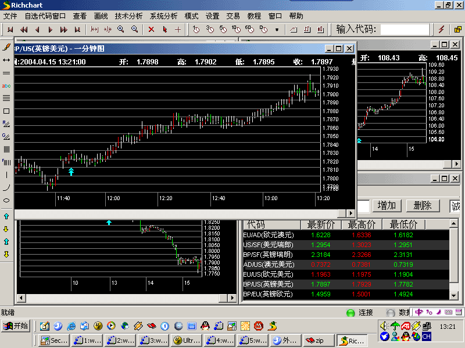Select the arrow pointer tool
The height and width of the screenshot is (348, 465).
point(165,30)
